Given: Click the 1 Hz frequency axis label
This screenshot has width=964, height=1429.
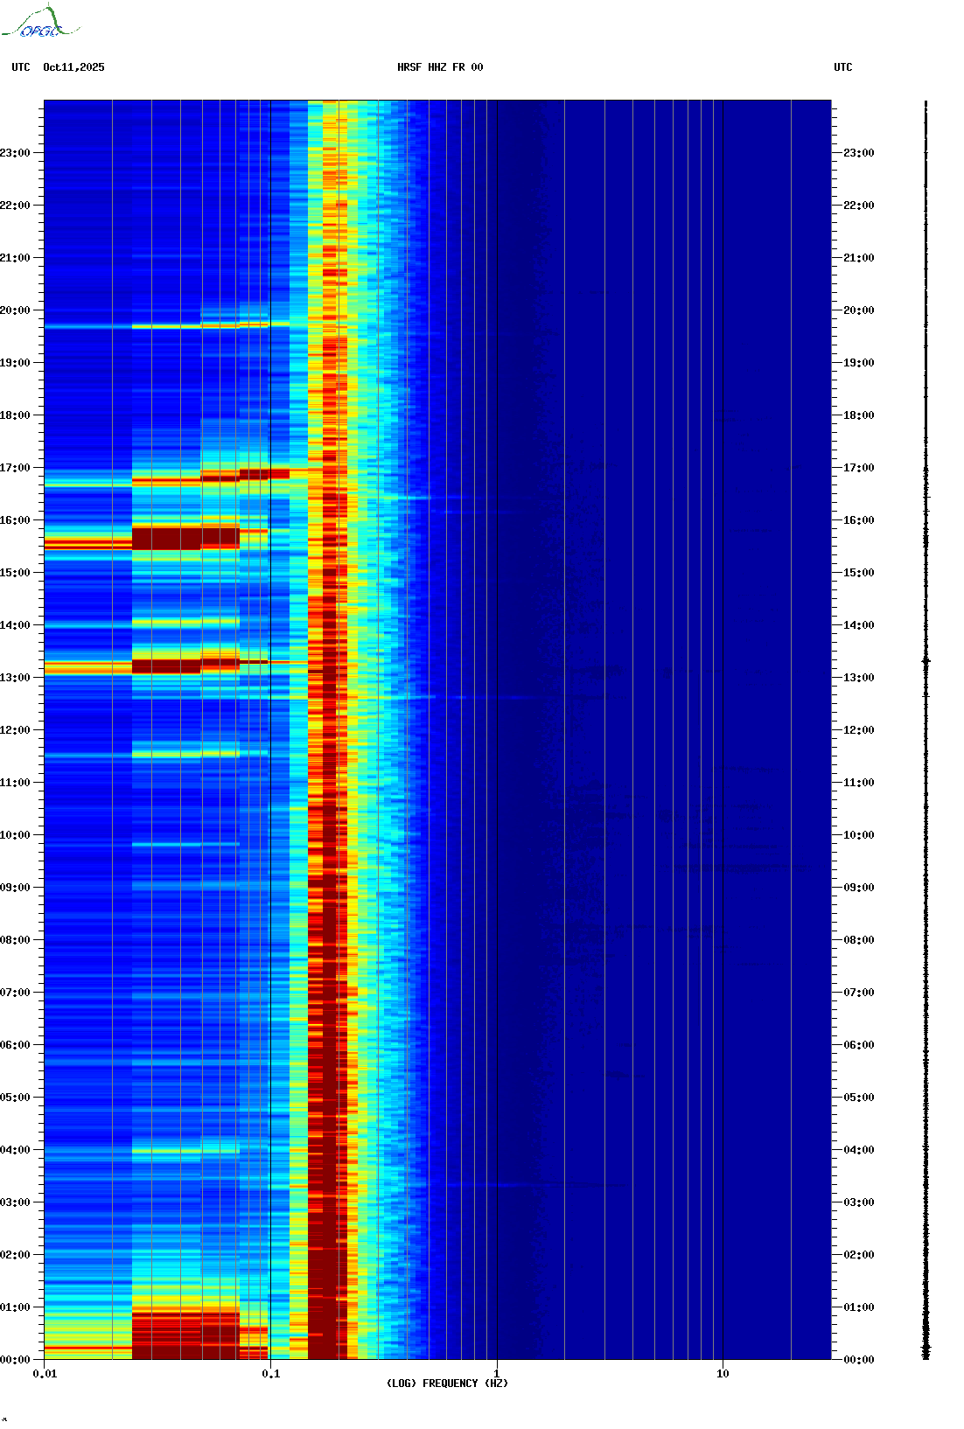Looking at the screenshot, I should [497, 1374].
